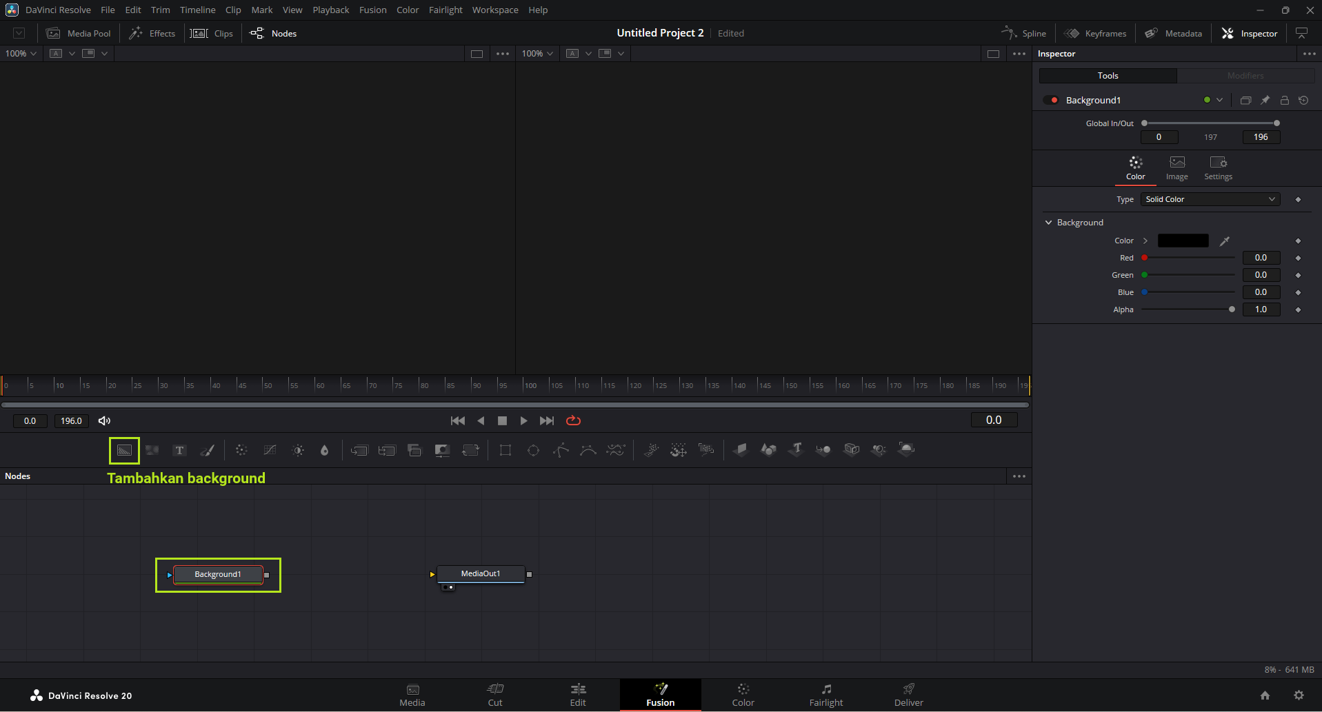Add a Background node from the toolbar
1322x712 pixels.
click(x=124, y=451)
